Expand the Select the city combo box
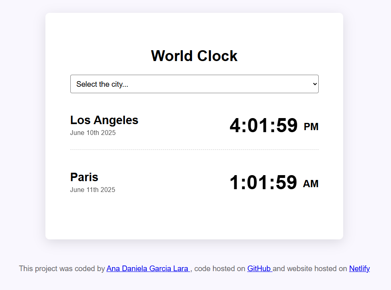The image size is (391, 290). point(194,84)
